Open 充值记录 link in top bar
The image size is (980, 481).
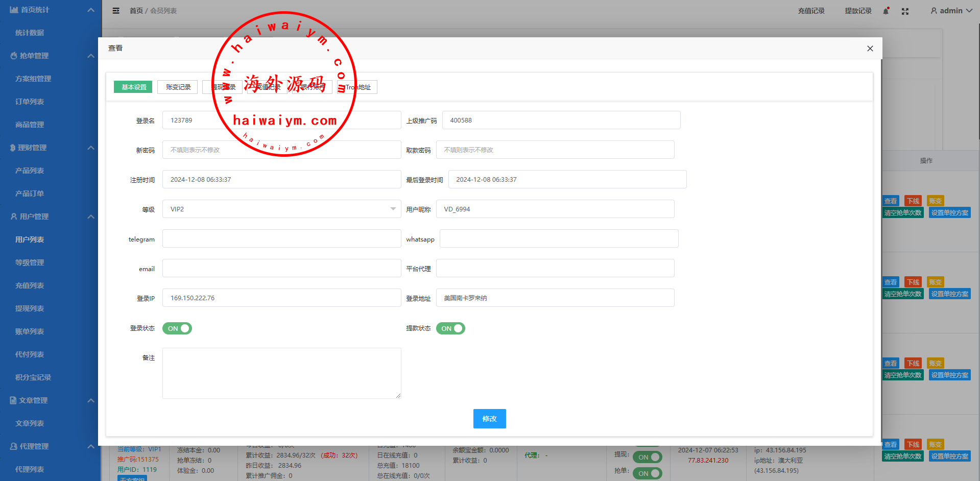[x=811, y=11]
